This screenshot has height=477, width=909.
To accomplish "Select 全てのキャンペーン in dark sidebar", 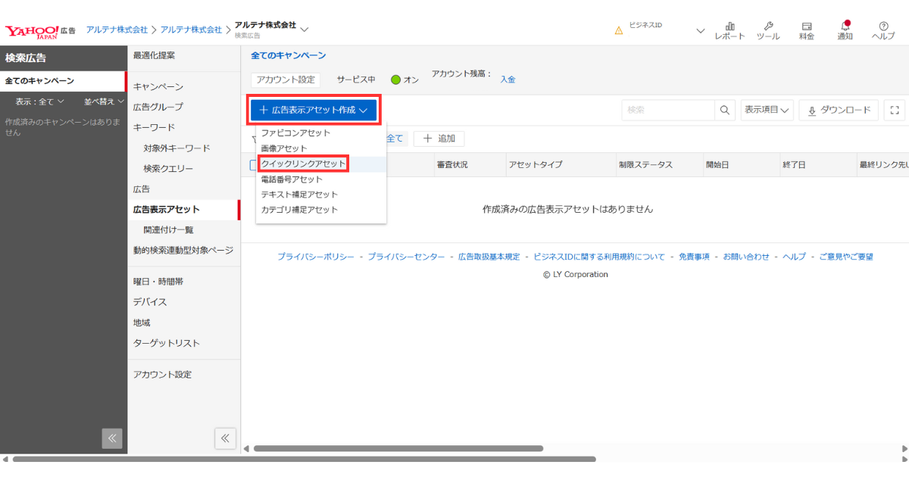I will 62,81.
